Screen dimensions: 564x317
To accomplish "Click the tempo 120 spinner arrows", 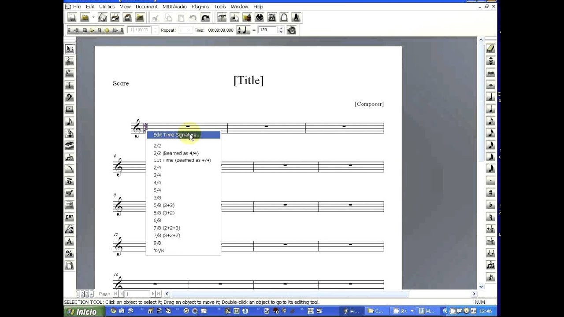I will (x=281, y=30).
